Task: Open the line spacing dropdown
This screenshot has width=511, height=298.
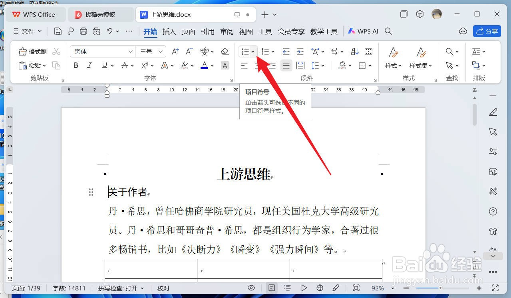Action: [x=318, y=65]
